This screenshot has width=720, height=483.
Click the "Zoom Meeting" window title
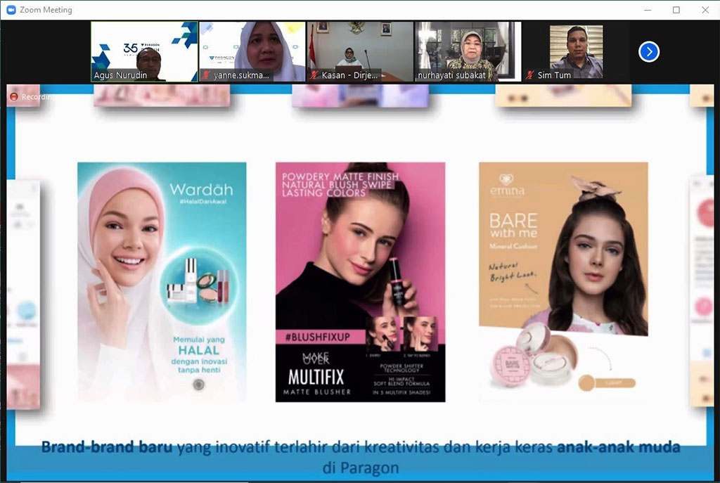[46, 10]
